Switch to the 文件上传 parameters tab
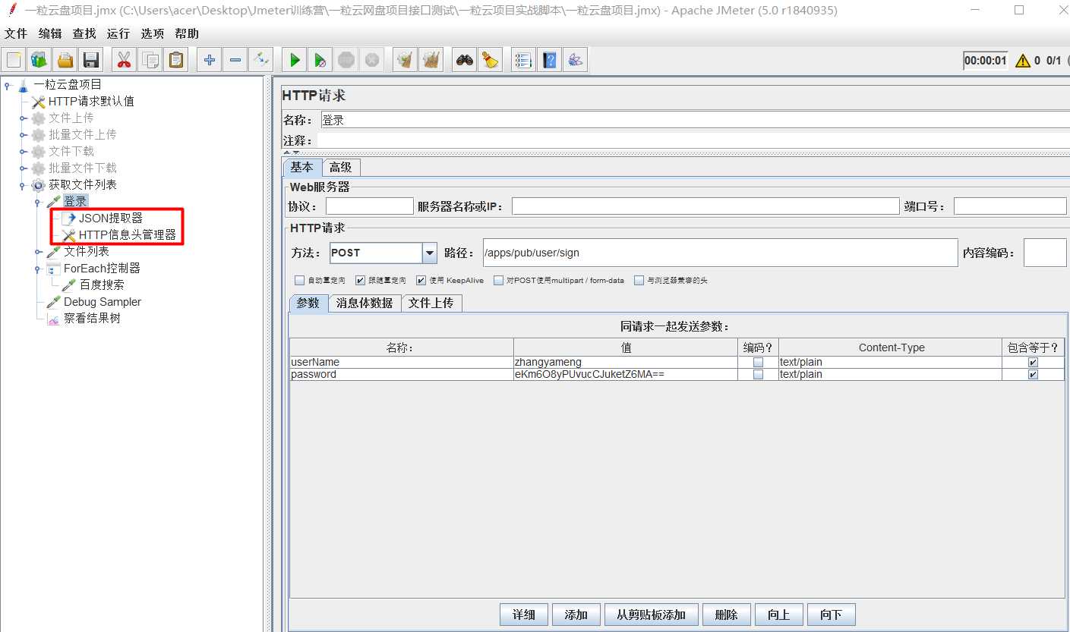Screen dimensions: 1070x632 click(431, 303)
